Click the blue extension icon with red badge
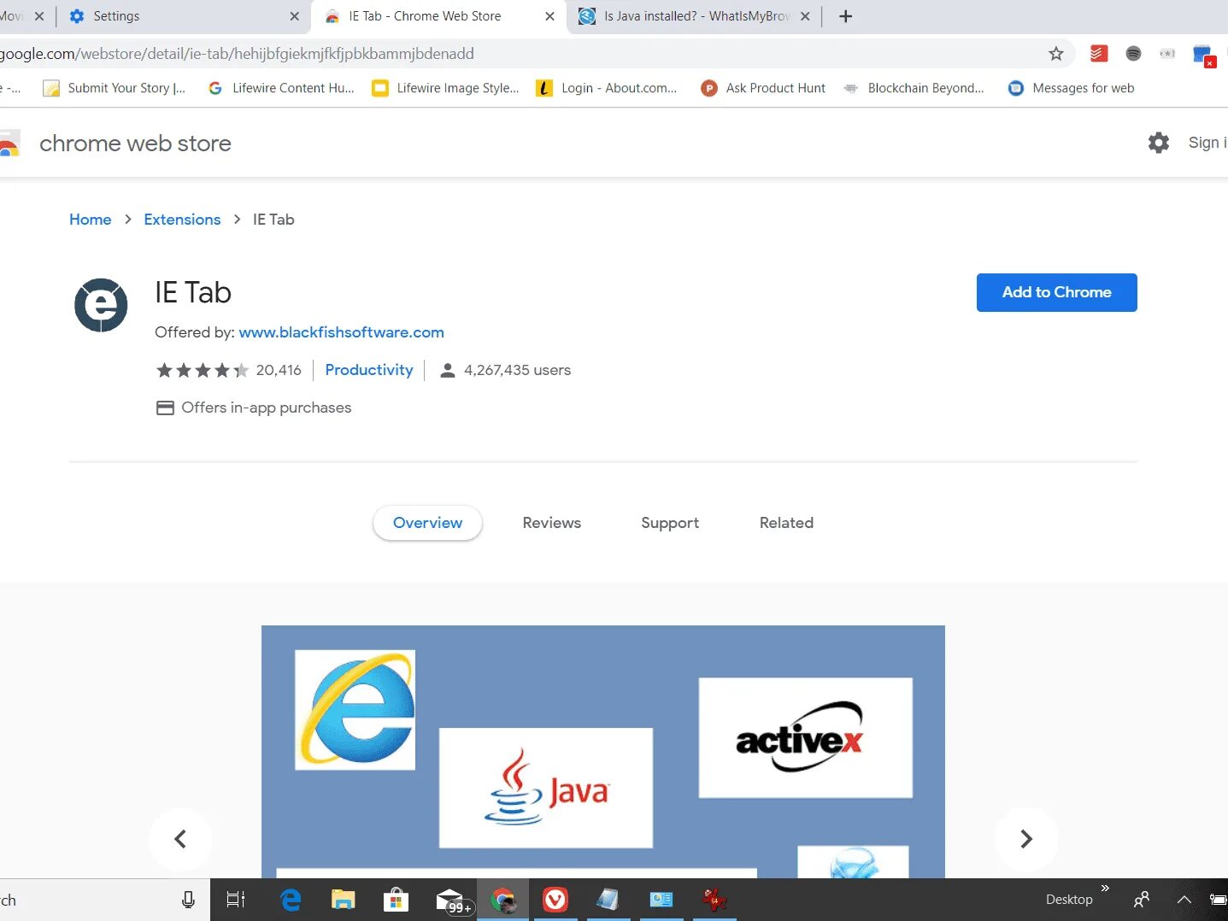Viewport: 1228px width, 921px height. pos(1203,56)
